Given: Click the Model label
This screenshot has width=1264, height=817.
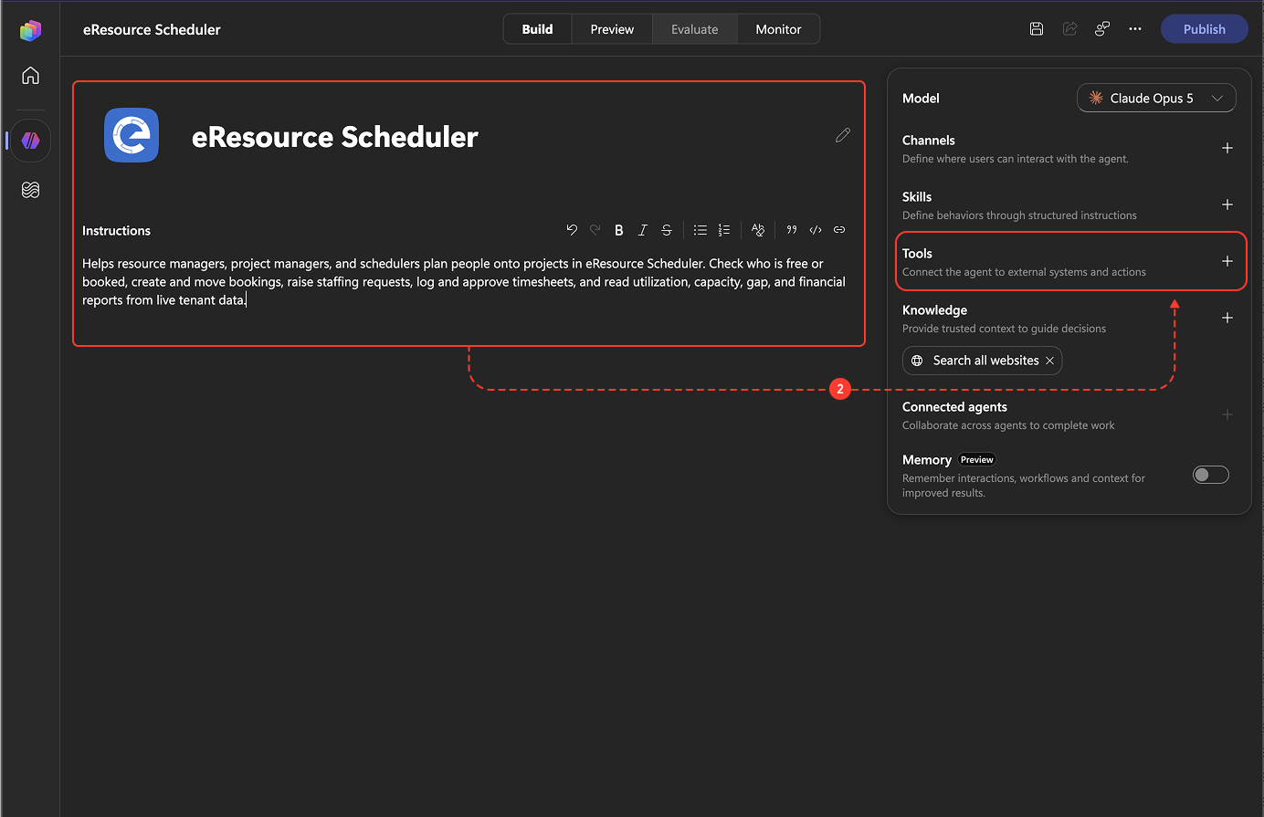Looking at the screenshot, I should point(921,99).
